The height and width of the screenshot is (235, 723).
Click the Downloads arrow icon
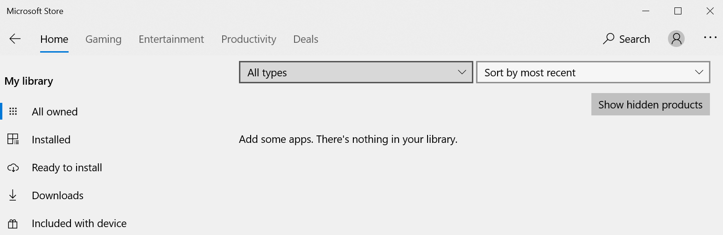13,195
